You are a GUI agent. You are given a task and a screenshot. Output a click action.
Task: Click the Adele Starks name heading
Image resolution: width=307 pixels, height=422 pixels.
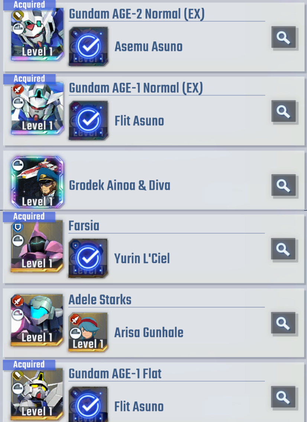(100, 299)
